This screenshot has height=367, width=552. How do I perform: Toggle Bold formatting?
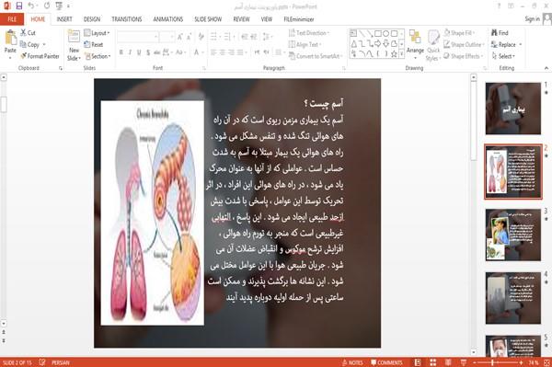tap(121, 52)
